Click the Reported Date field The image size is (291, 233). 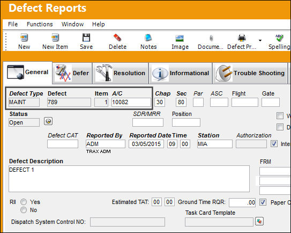click(x=146, y=144)
